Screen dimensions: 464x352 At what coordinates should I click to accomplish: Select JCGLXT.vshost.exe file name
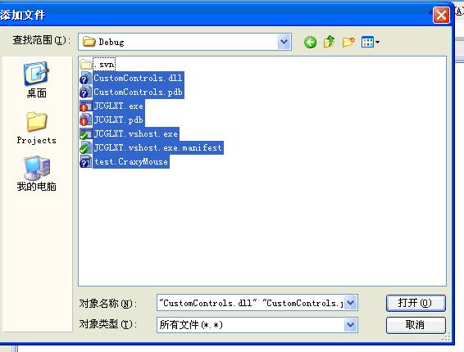point(136,133)
